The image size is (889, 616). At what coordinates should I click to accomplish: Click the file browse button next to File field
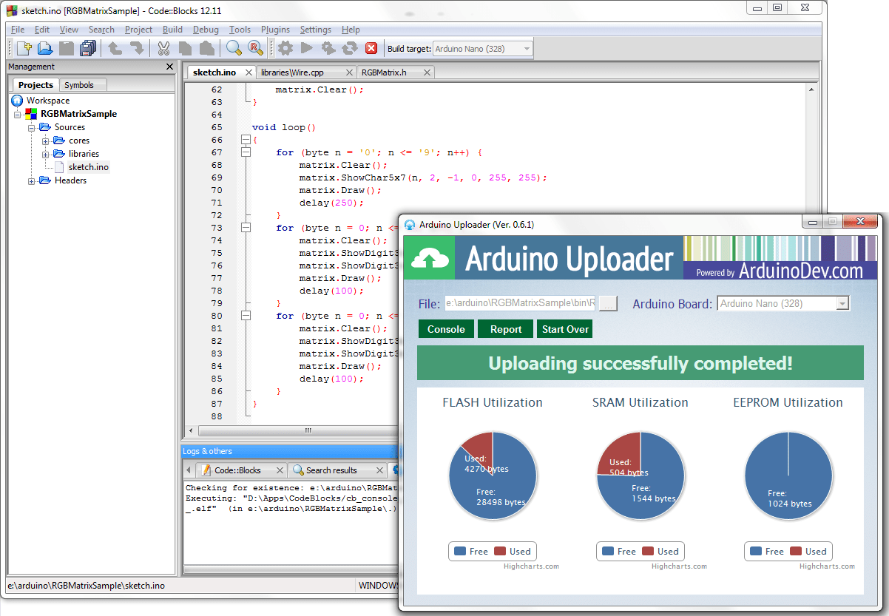[608, 302]
